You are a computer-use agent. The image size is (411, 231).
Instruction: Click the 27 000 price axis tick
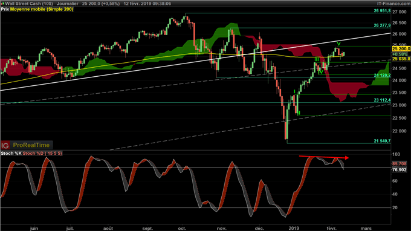(x=399, y=12)
